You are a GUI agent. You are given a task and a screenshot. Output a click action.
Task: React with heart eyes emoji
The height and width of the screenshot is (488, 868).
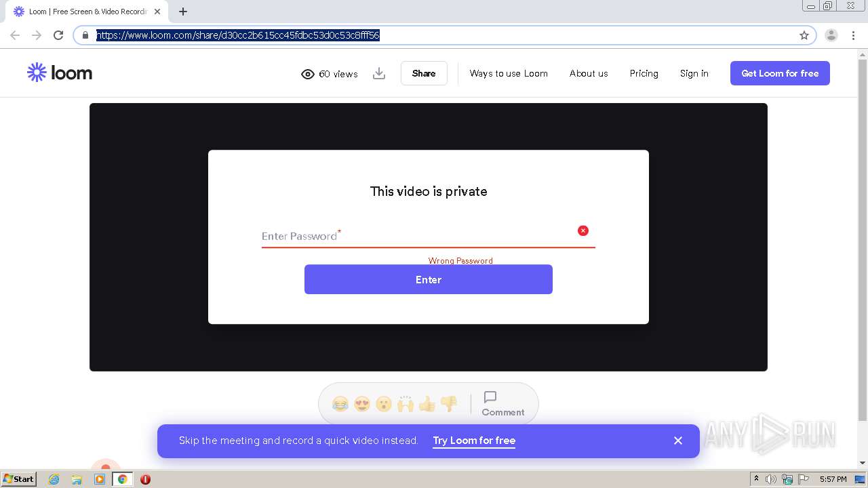362,405
